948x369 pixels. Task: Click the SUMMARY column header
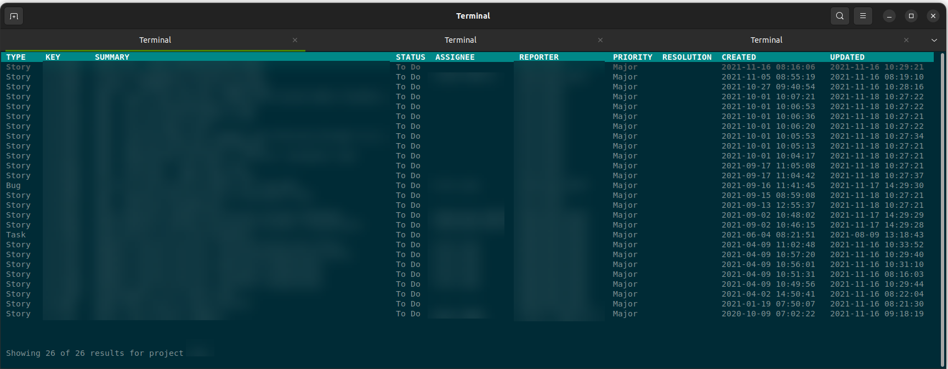[112, 57]
